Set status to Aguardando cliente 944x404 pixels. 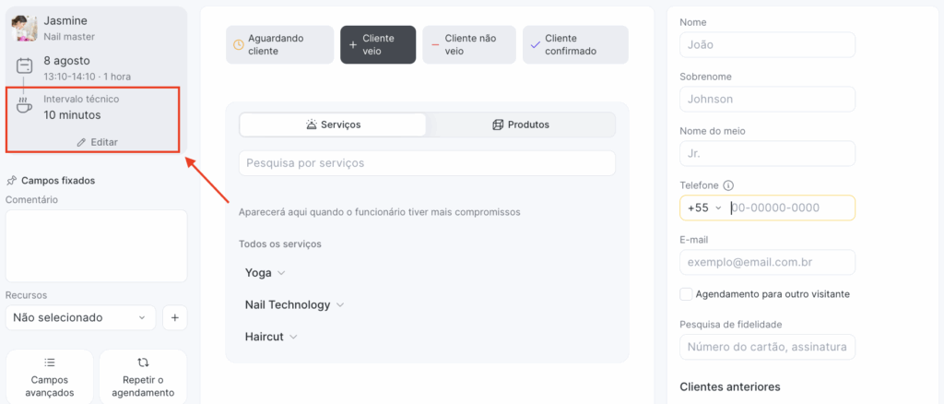click(280, 44)
